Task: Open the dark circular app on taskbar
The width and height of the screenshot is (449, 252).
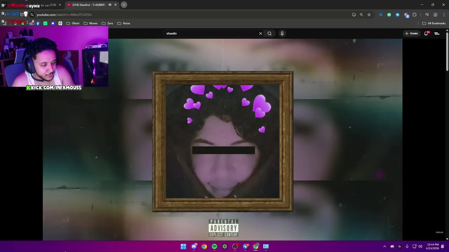Action: 225,246
